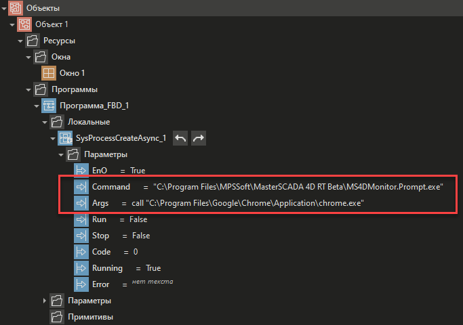Image resolution: width=463 pixels, height=325 pixels.
Task: Click the Command parameter name
Action: 111,187
